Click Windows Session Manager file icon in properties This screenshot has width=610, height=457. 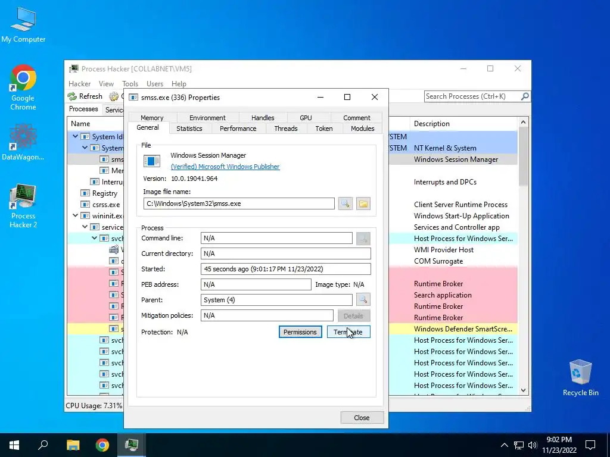pos(152,161)
